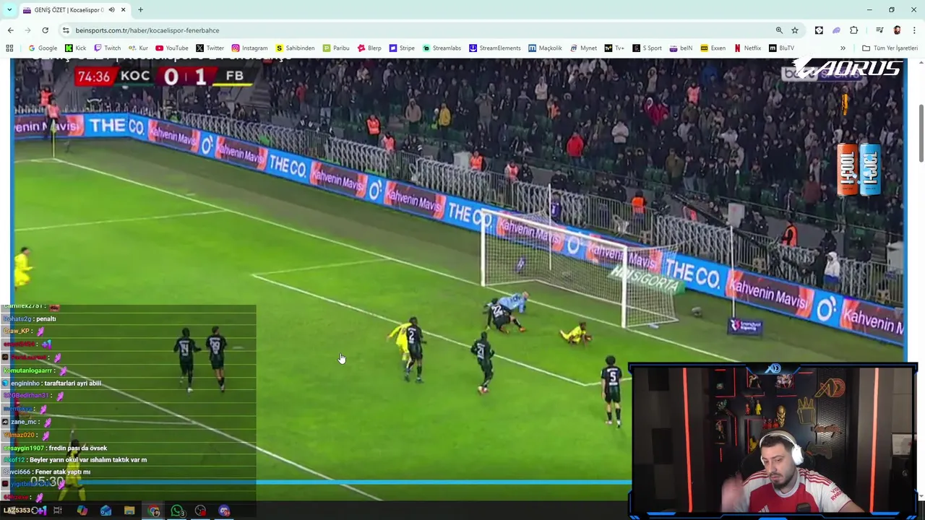The image size is (925, 520).
Task: Open the Twitter bookmark
Action: click(210, 48)
